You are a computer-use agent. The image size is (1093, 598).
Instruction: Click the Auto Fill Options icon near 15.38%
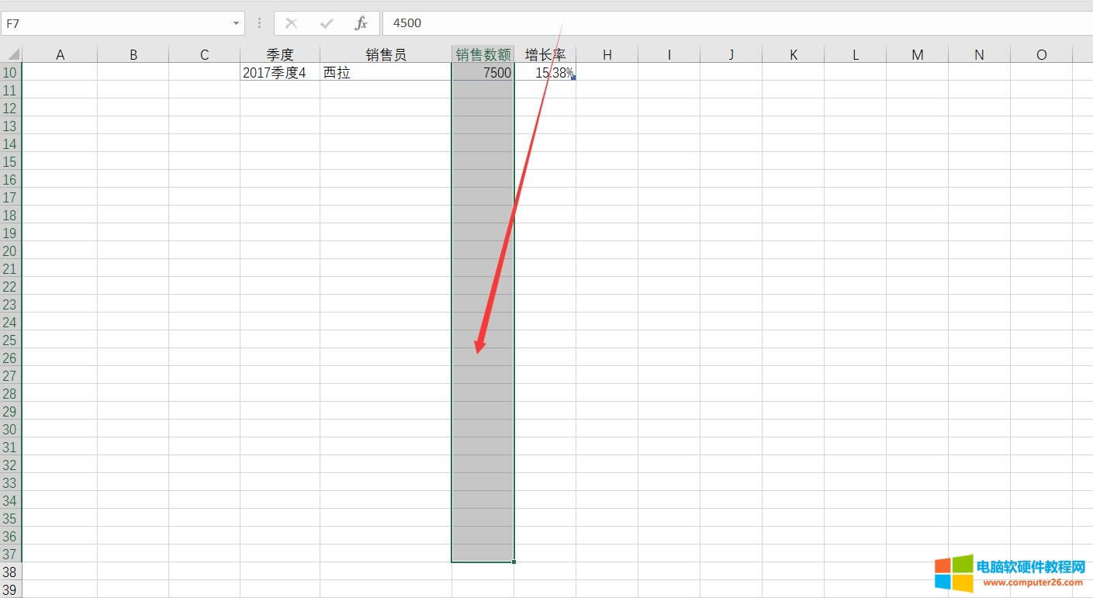(572, 79)
